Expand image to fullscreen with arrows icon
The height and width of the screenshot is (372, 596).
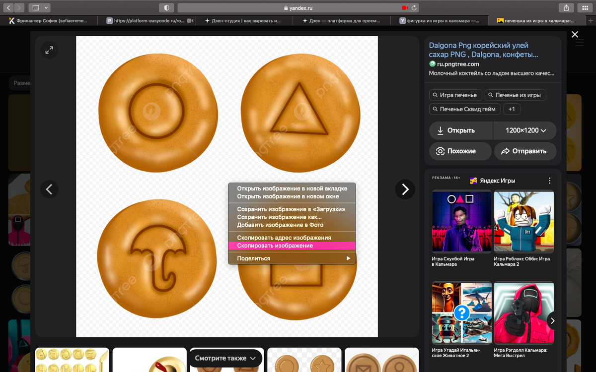[49, 50]
